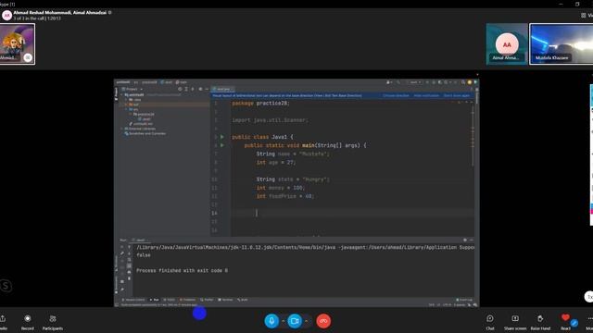Click Select Opened File target icon
This screenshot has height=333, width=593.
(x=180, y=89)
